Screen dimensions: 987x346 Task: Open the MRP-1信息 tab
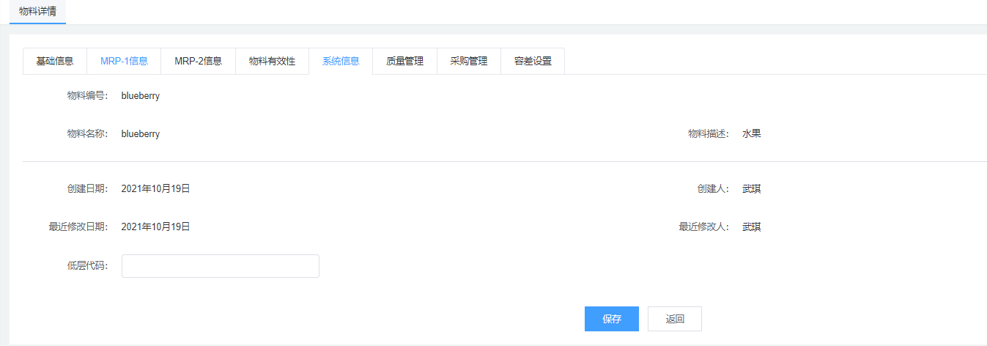click(x=124, y=62)
